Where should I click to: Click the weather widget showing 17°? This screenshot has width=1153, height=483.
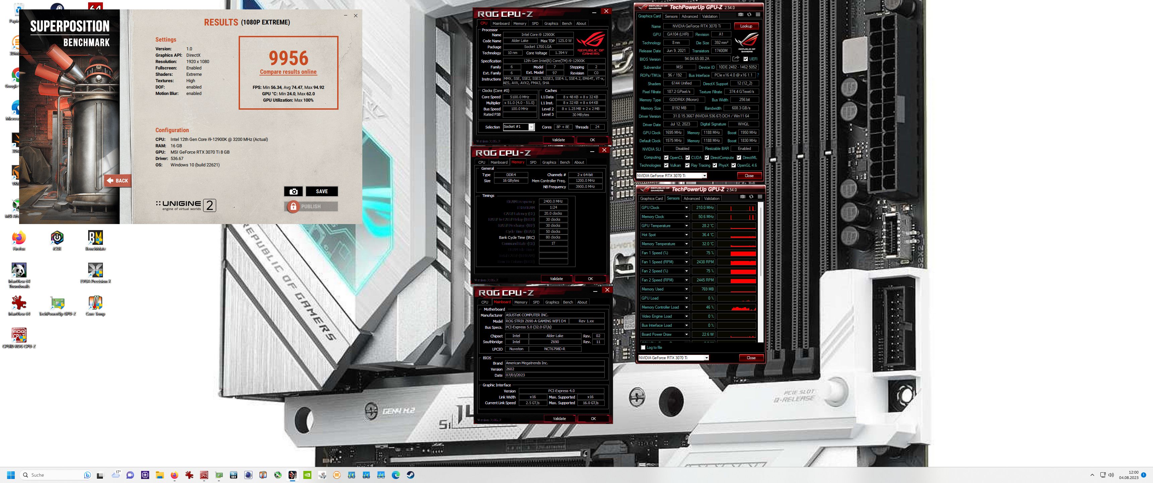click(x=116, y=474)
